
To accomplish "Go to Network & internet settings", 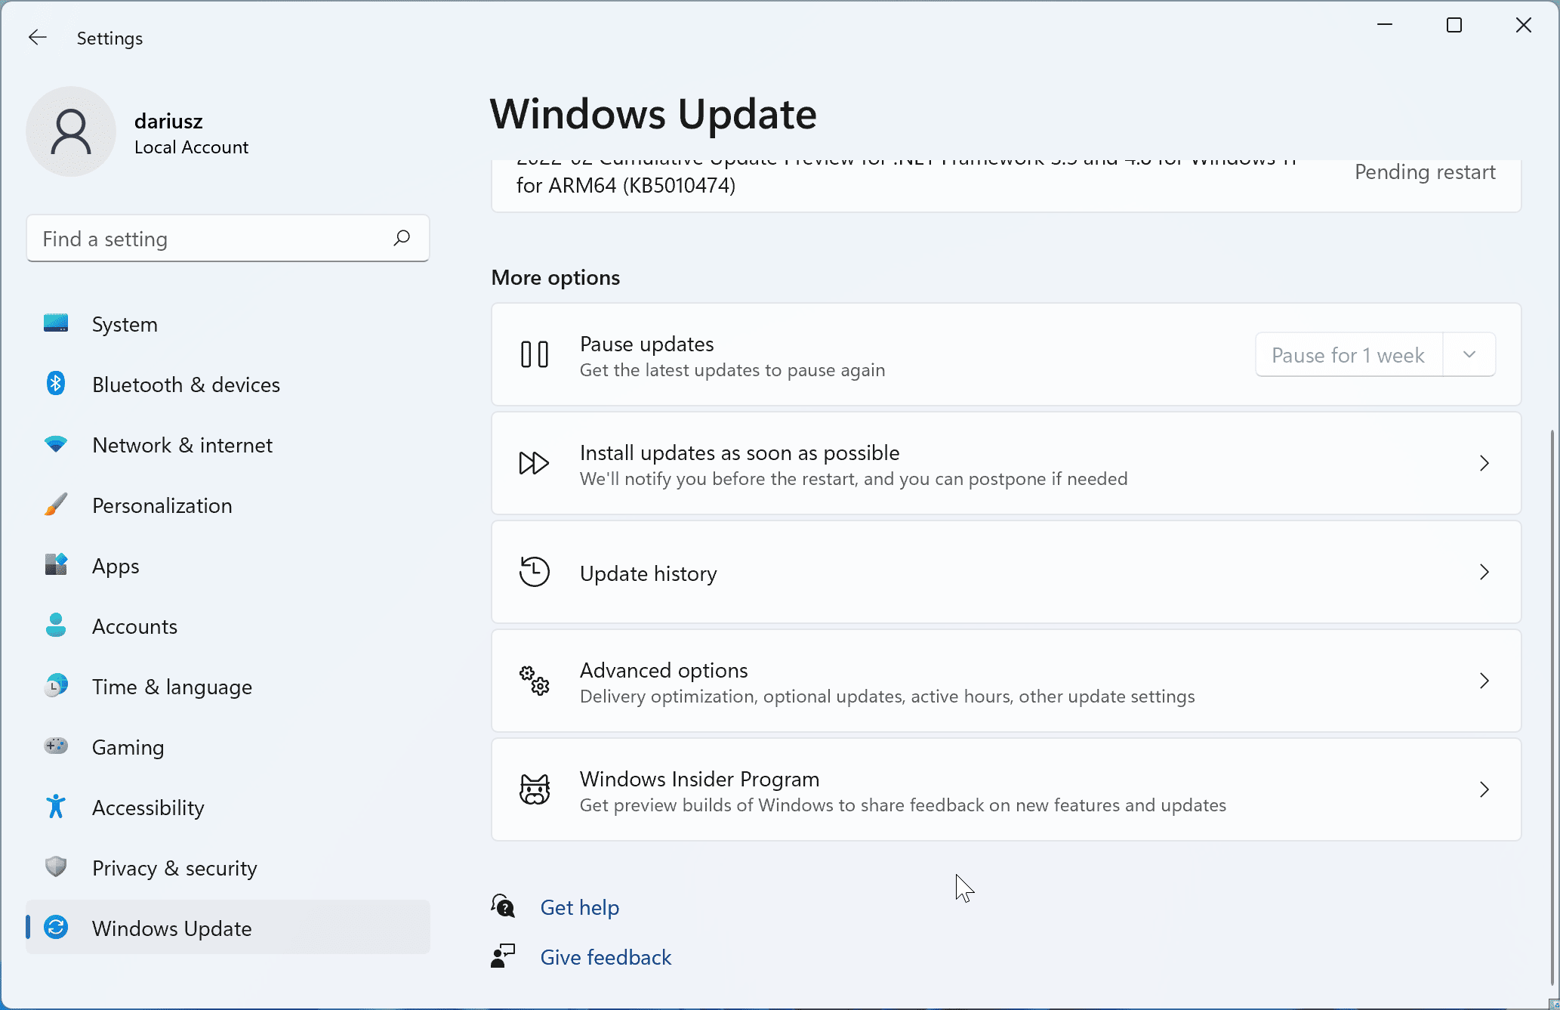I will (228, 444).
